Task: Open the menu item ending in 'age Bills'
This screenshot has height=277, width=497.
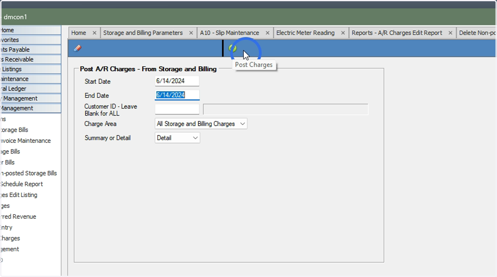Action: click(x=10, y=152)
